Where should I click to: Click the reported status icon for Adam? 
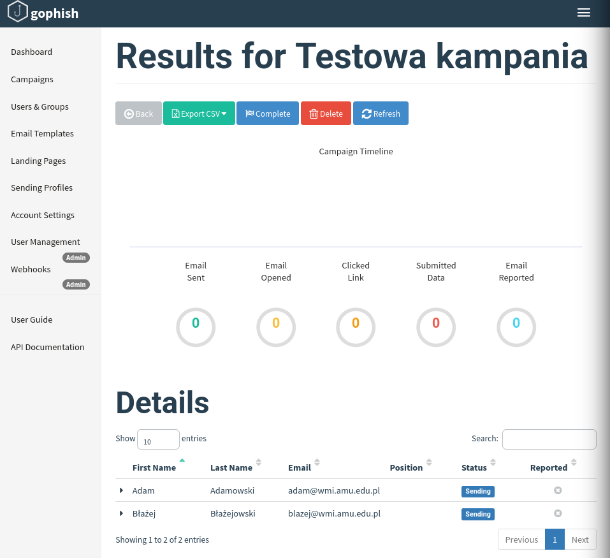(x=558, y=490)
